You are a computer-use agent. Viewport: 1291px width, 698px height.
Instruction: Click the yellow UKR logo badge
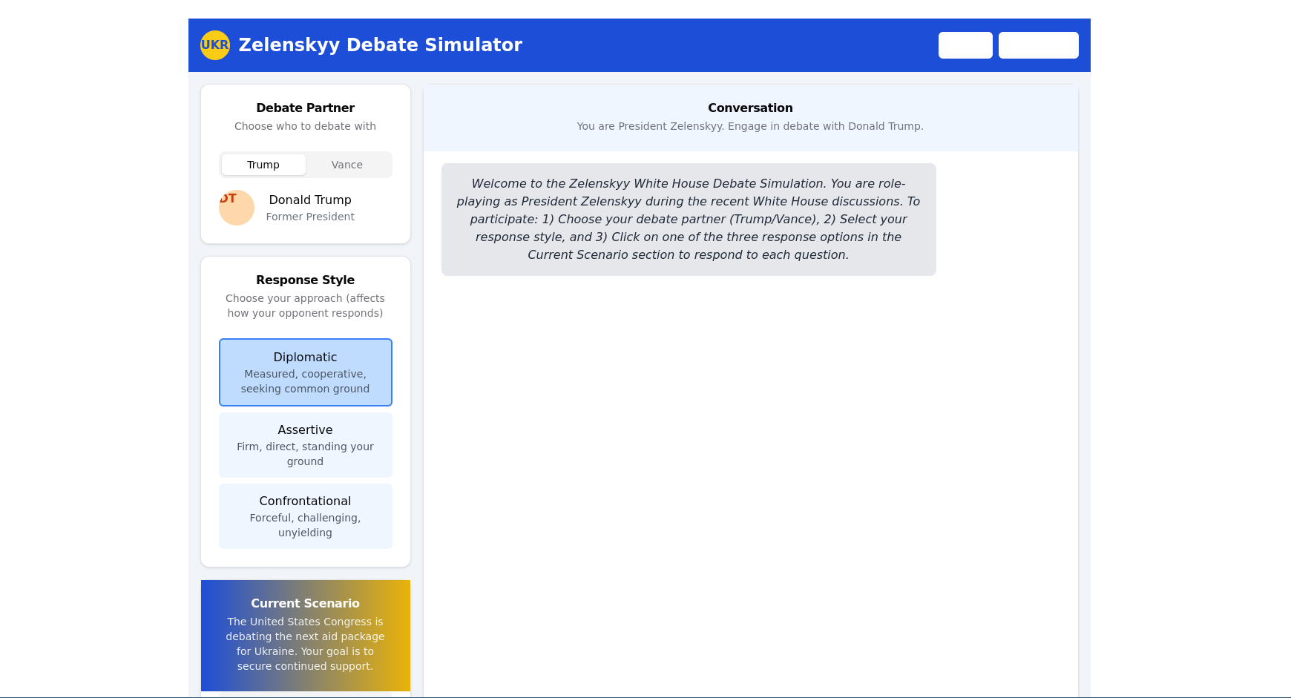(x=215, y=45)
